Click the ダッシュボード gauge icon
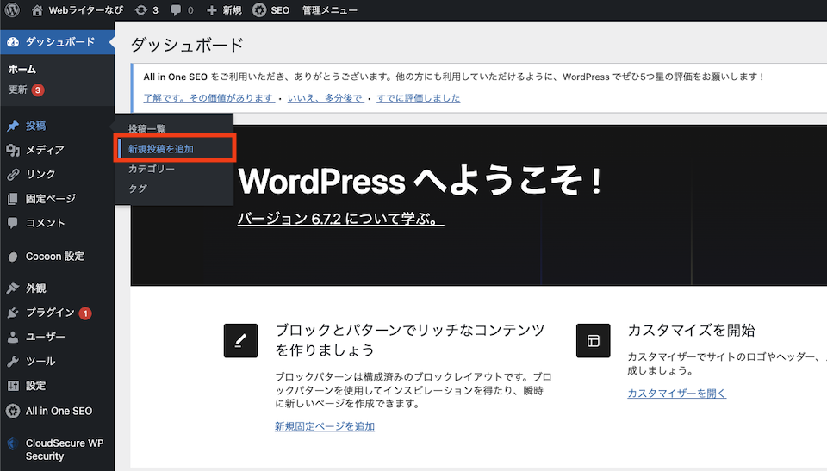 point(13,42)
